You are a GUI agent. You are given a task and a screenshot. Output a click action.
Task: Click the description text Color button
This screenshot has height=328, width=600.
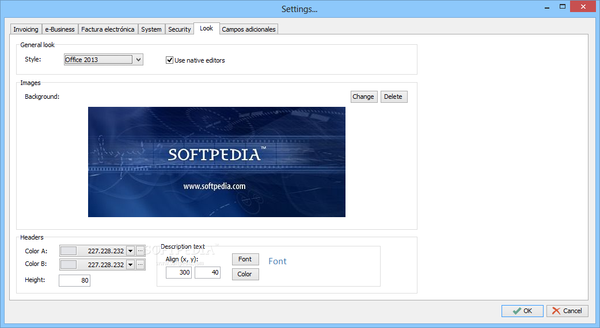point(245,274)
